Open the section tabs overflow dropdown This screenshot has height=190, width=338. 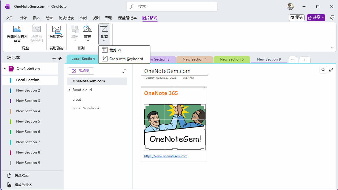point(292,59)
